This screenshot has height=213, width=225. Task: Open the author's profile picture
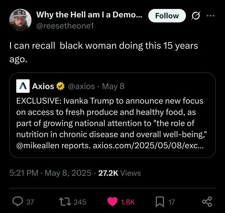point(20,20)
